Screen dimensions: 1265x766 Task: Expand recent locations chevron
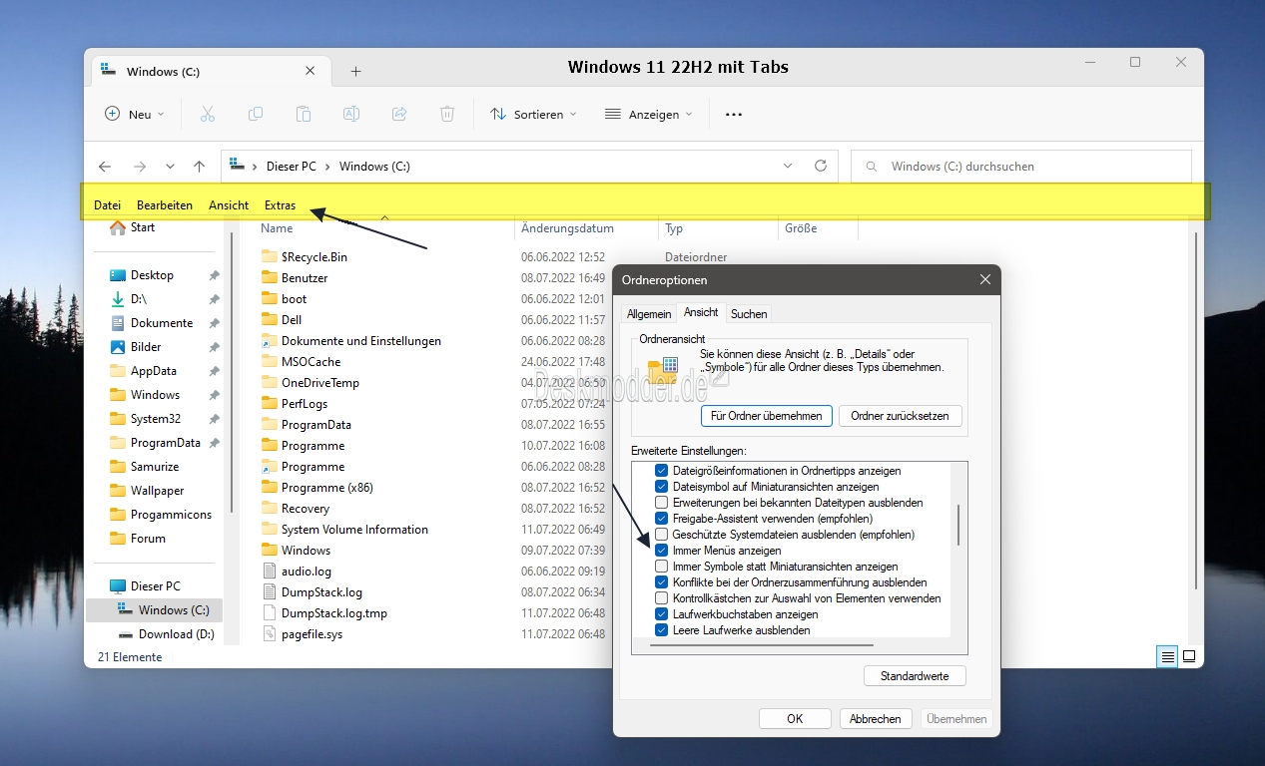point(170,167)
